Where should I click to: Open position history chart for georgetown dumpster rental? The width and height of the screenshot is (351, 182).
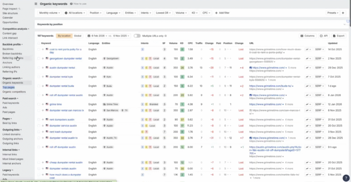tap(308, 58)
